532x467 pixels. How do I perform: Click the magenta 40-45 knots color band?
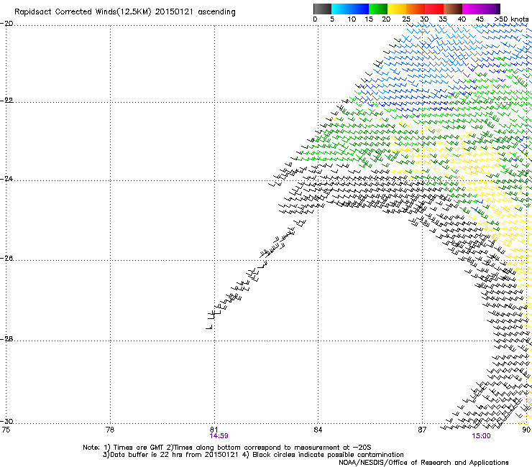tap(472, 9)
